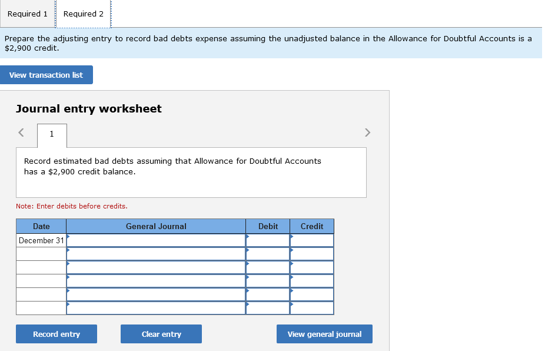Click the Credit field in the last row

pos(312,307)
